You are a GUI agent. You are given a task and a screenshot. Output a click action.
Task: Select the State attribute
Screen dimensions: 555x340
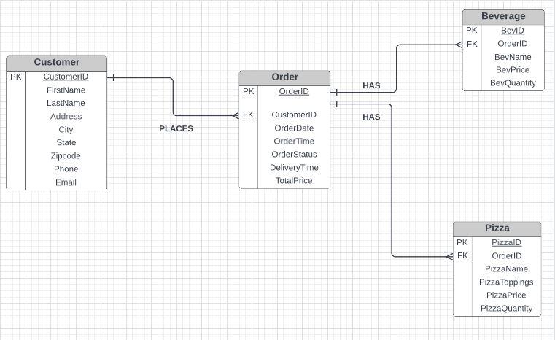(66, 142)
